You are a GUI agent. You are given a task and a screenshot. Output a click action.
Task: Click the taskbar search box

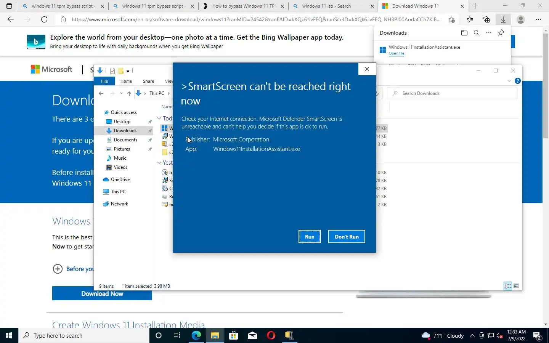point(84,335)
